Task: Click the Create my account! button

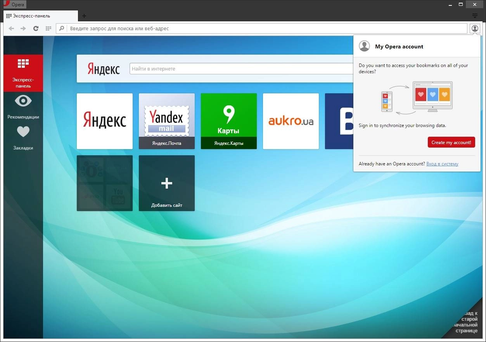Action: pos(451,142)
